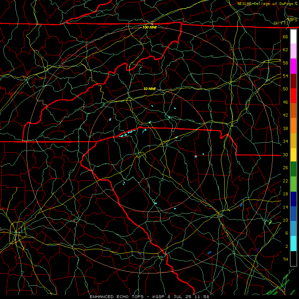This screenshot has width=299, height=299.
Task: Pick the navy blue legend swatch
Action: [x=293, y=199]
